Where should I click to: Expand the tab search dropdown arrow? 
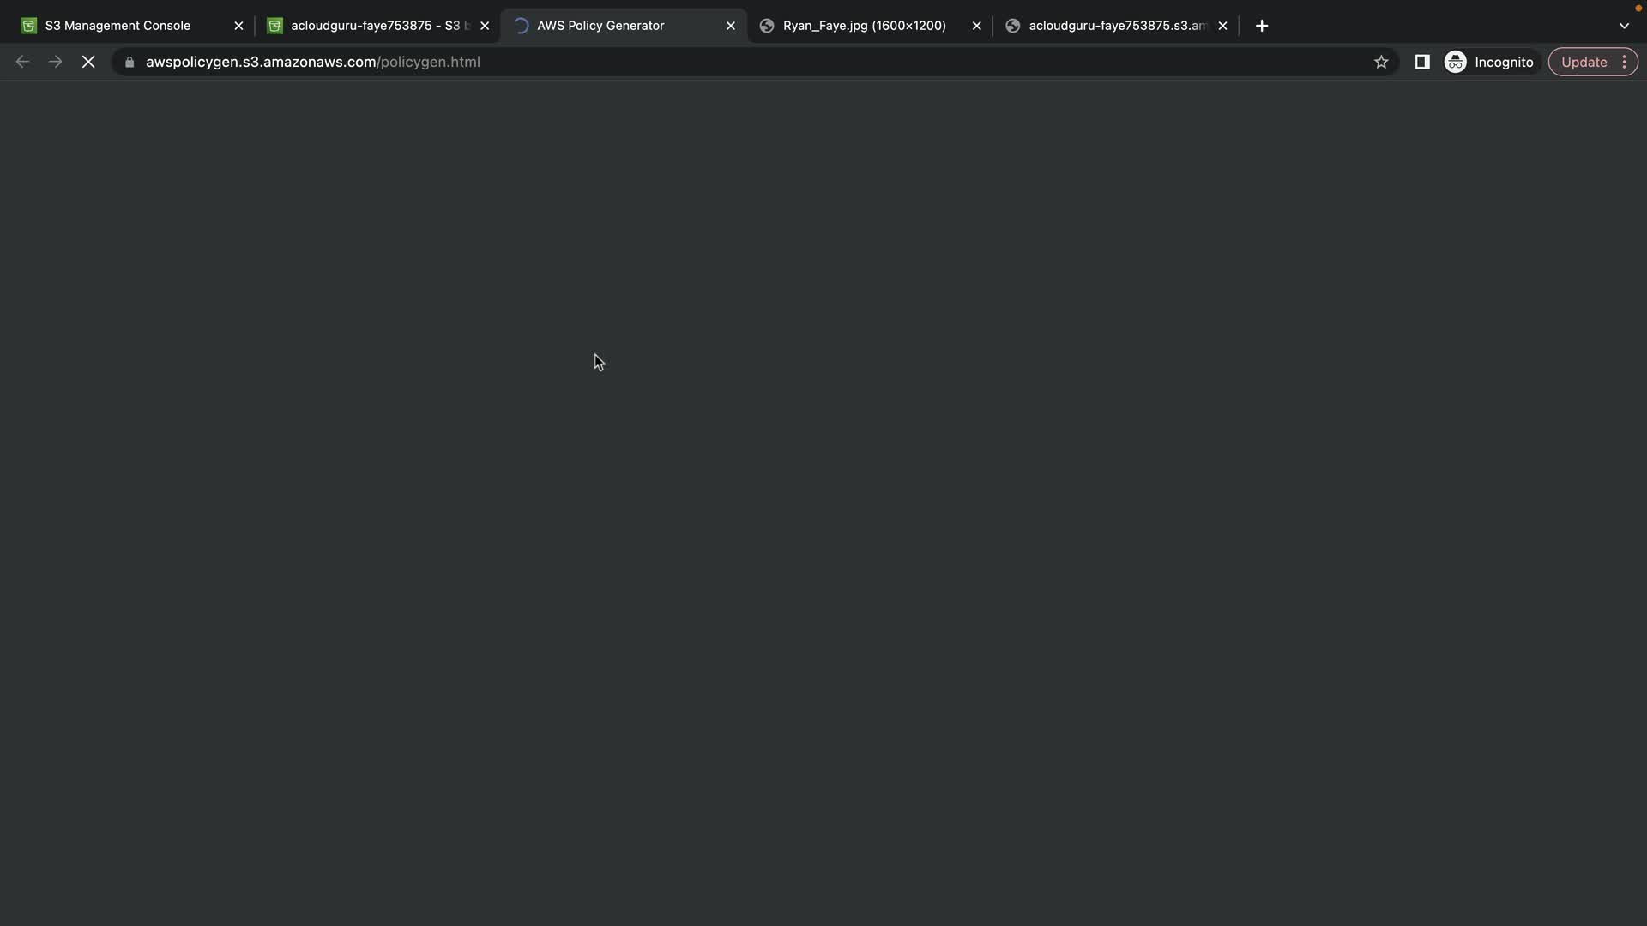click(1624, 26)
